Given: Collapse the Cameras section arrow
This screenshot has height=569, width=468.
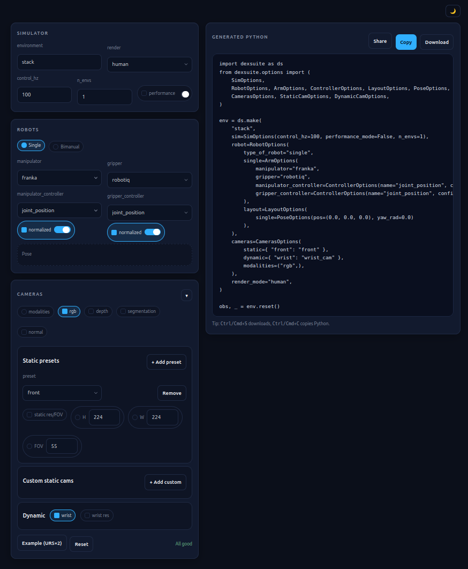Looking at the screenshot, I should click(x=186, y=295).
